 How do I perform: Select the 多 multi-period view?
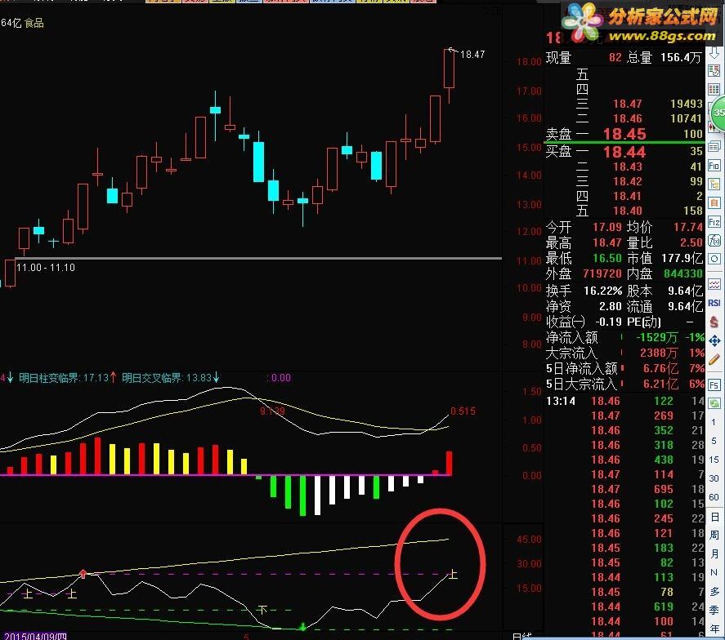(x=714, y=592)
